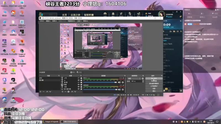Mute the 桌面音频 speaker icon
This screenshot has height=124, width=221.
click(x=119, y=89)
